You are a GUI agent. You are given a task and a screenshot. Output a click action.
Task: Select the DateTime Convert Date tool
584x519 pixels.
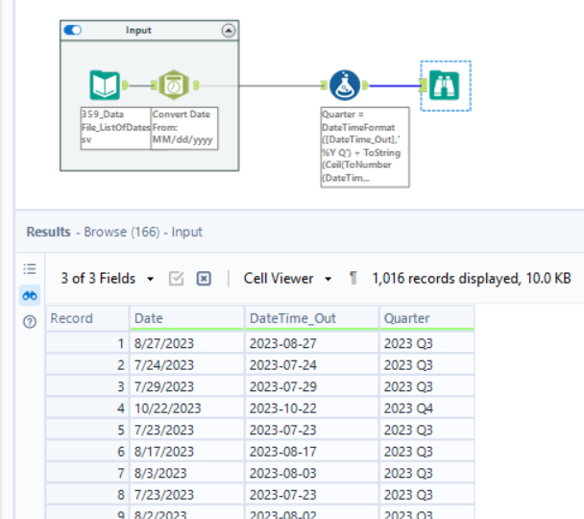[x=174, y=86]
